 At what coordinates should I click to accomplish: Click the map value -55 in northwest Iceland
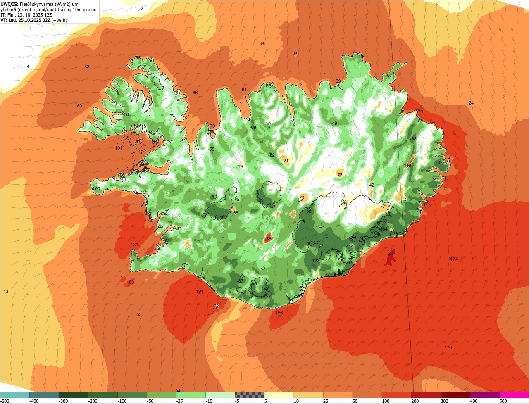pos(212,149)
